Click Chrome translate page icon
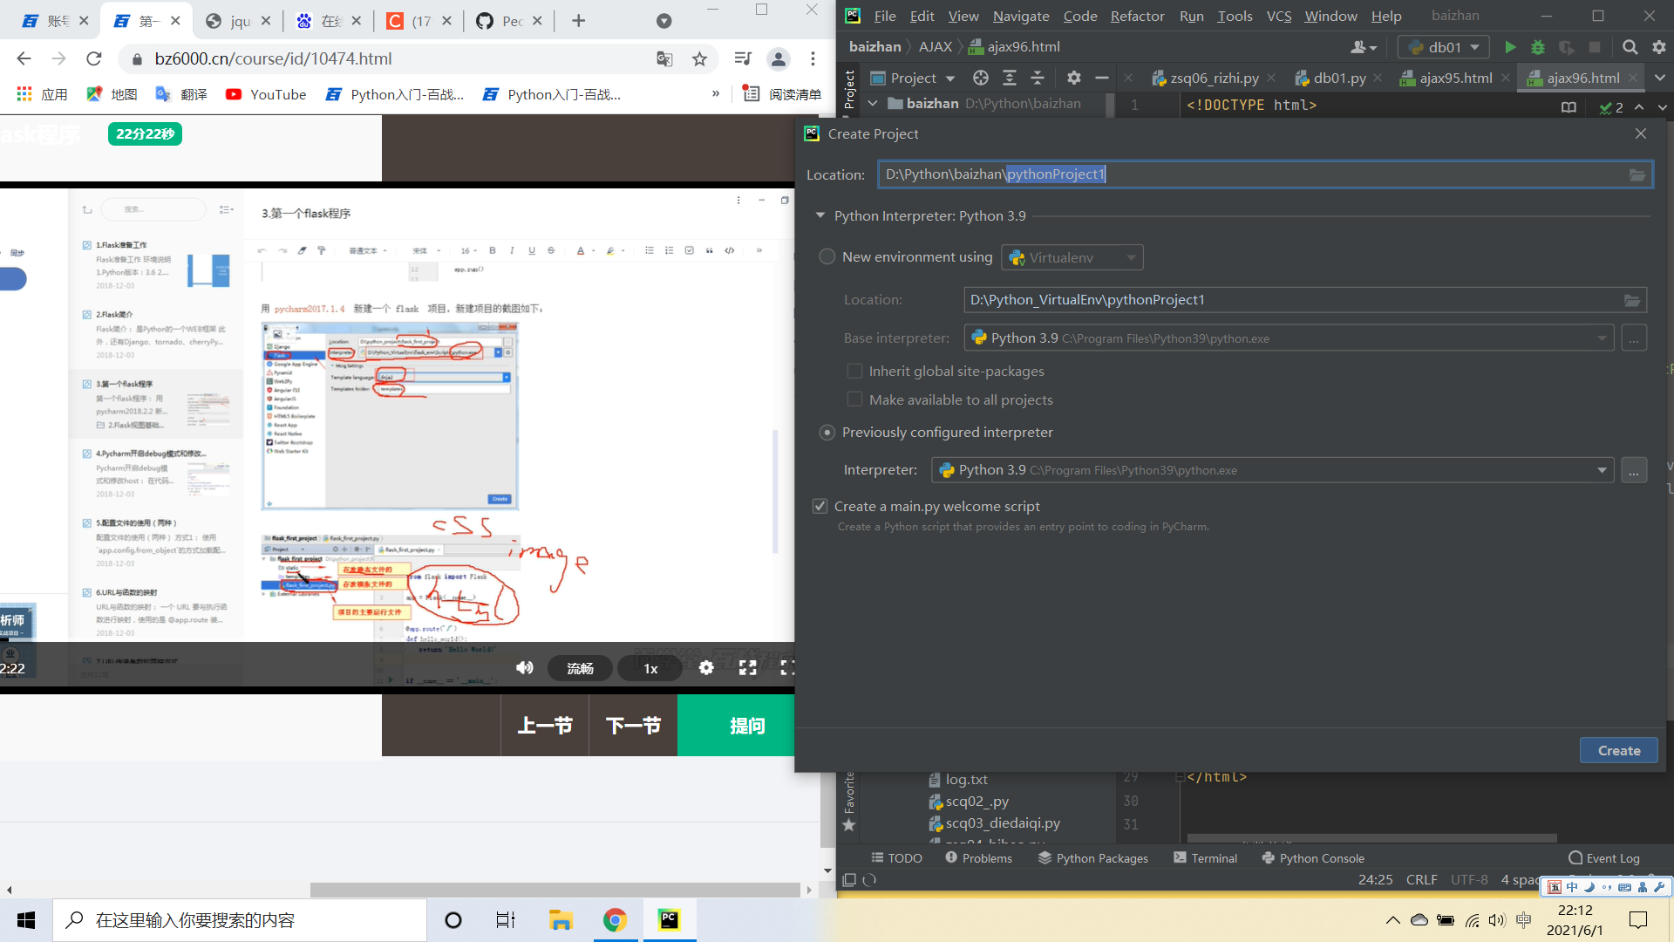 [x=664, y=59]
